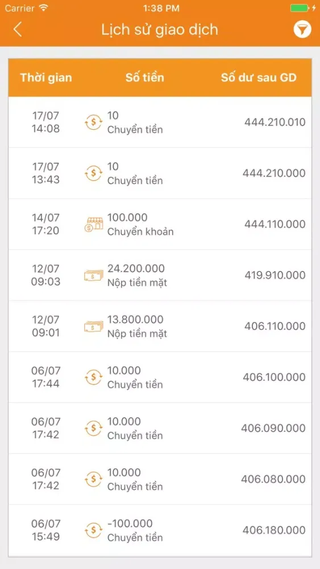Tap transfer icon for 17/07 13:43 transaction
The height and width of the screenshot is (569, 320).
94,173
